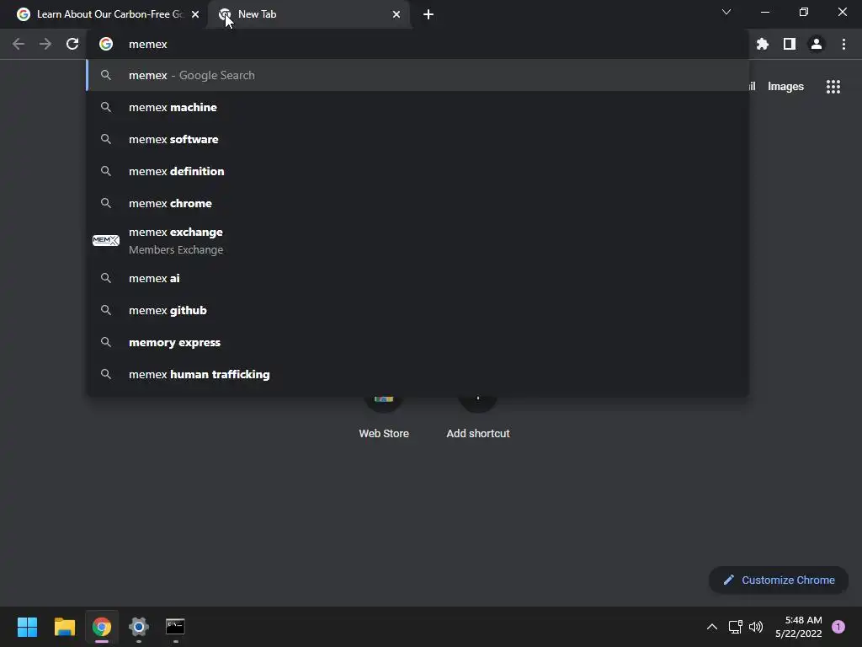Viewport: 862px width, 647px height.
Task: Select the memory express suggestion
Action: 418,342
